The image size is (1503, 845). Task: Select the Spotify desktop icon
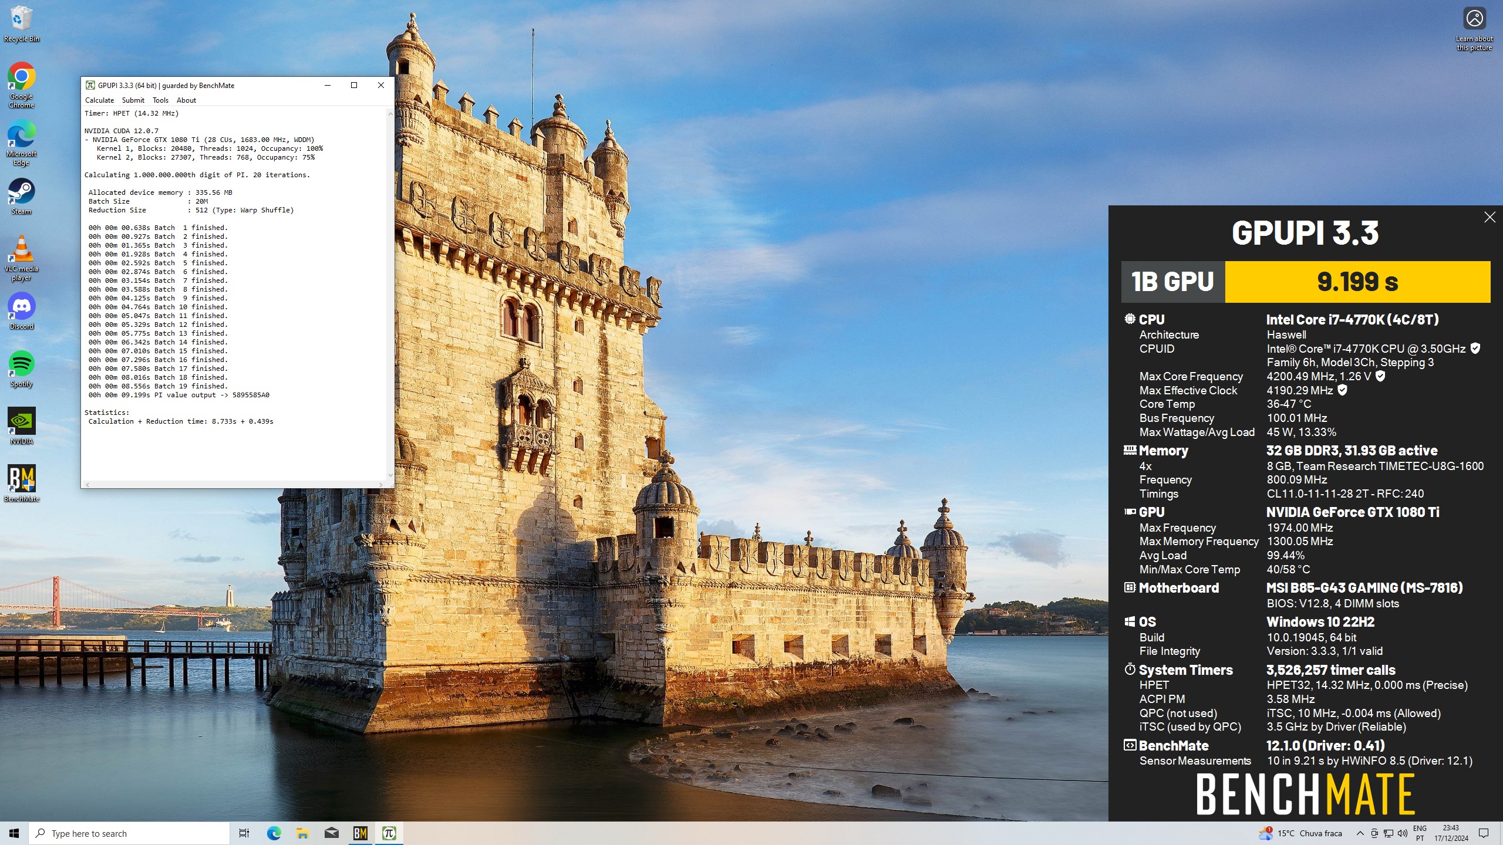pos(21,369)
